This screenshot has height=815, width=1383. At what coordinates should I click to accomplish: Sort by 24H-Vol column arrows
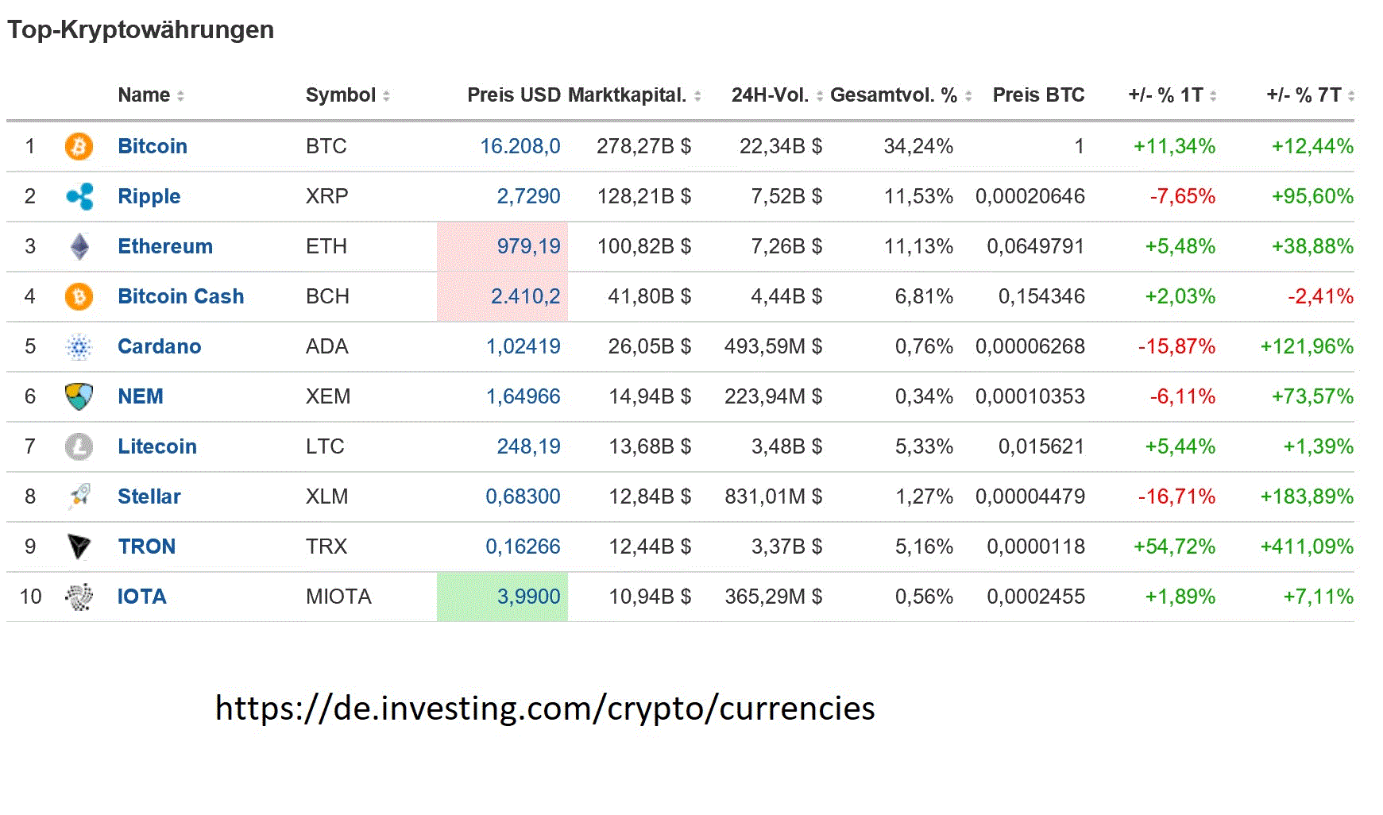coord(821,95)
